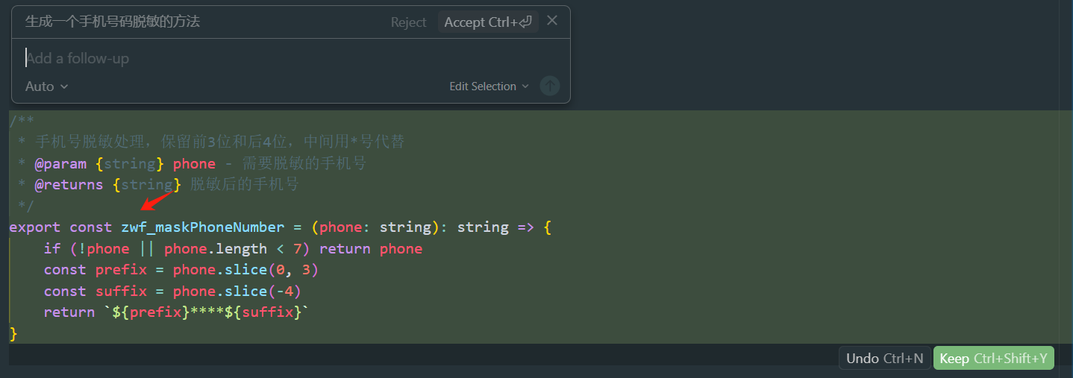Expand the Edit Selection mode dropdown
1073x378 pixels.
tap(489, 86)
